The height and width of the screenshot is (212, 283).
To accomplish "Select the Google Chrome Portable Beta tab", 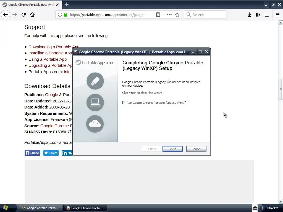I will pyautogui.click(x=31, y=5).
